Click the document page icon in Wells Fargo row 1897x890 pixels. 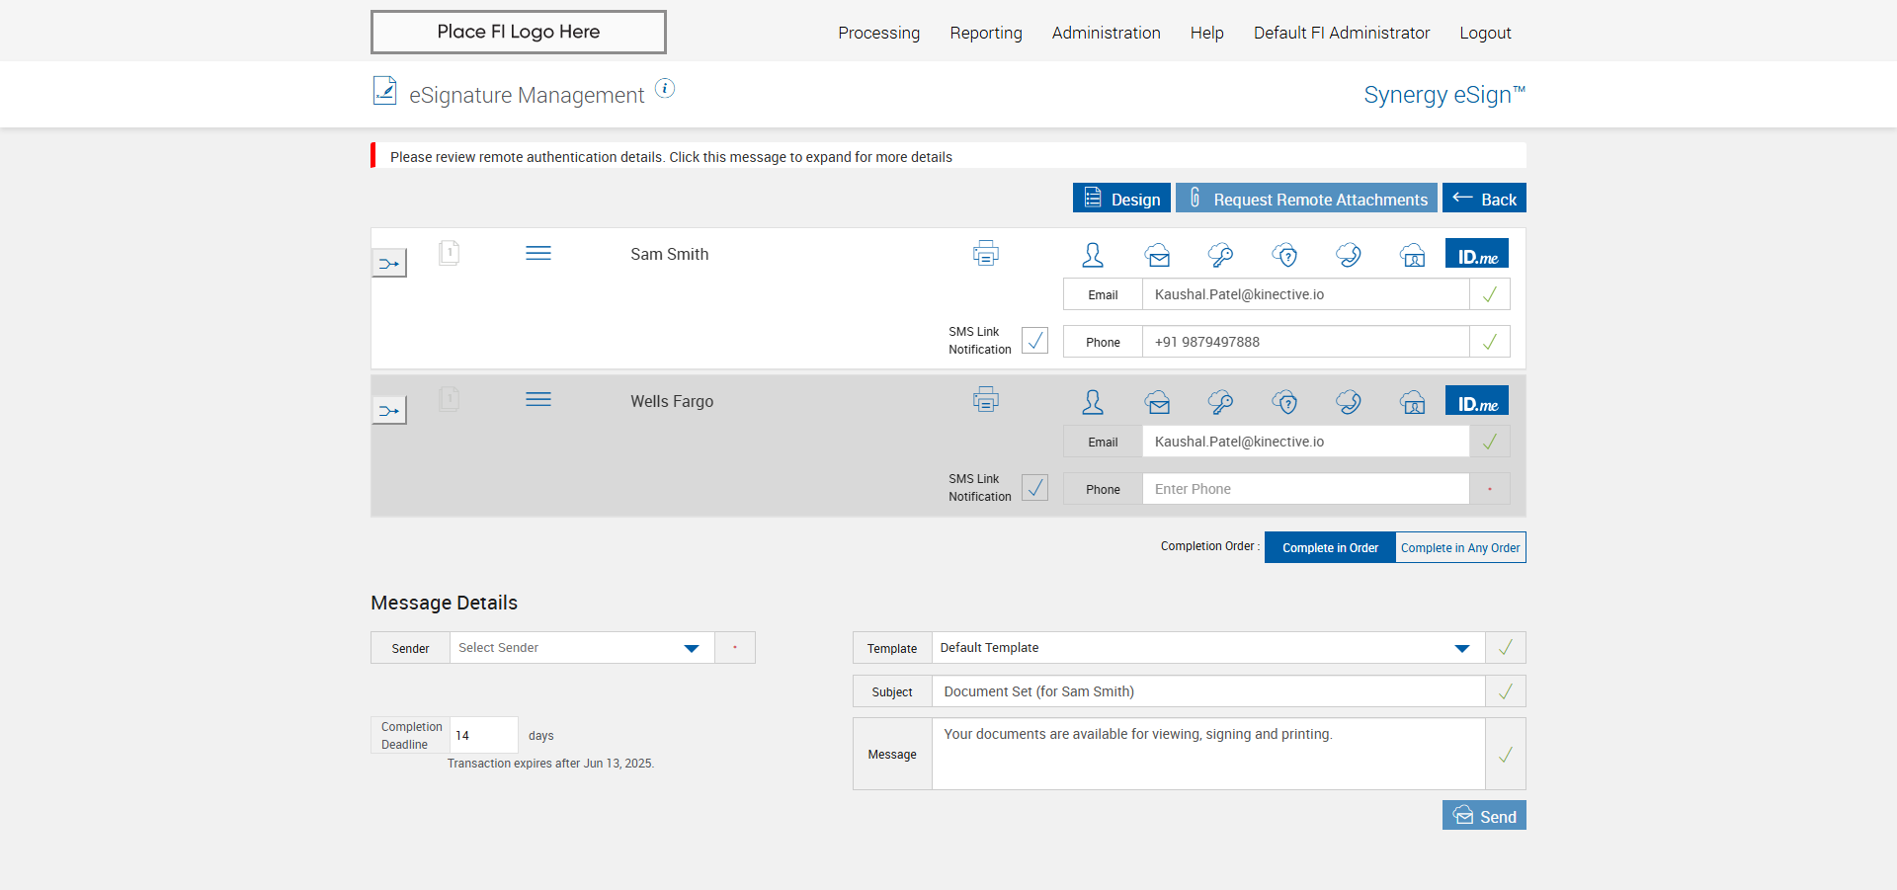[x=450, y=400]
